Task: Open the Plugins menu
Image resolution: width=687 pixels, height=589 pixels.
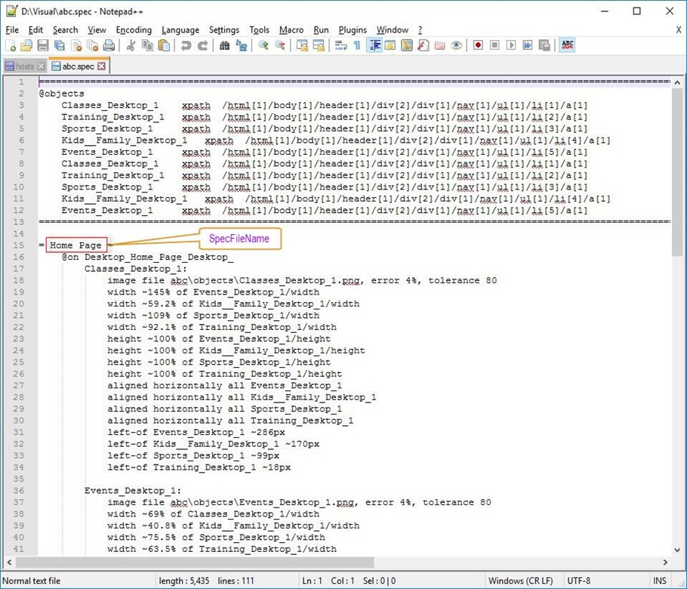Action: [353, 29]
